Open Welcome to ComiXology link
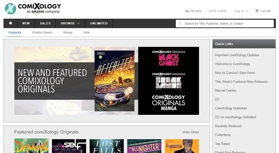The width and height of the screenshot is (279, 153). 232,64
